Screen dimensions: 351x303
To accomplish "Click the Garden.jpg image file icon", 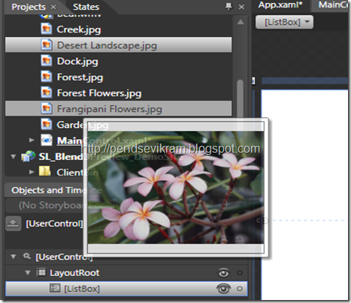I will pos(47,124).
